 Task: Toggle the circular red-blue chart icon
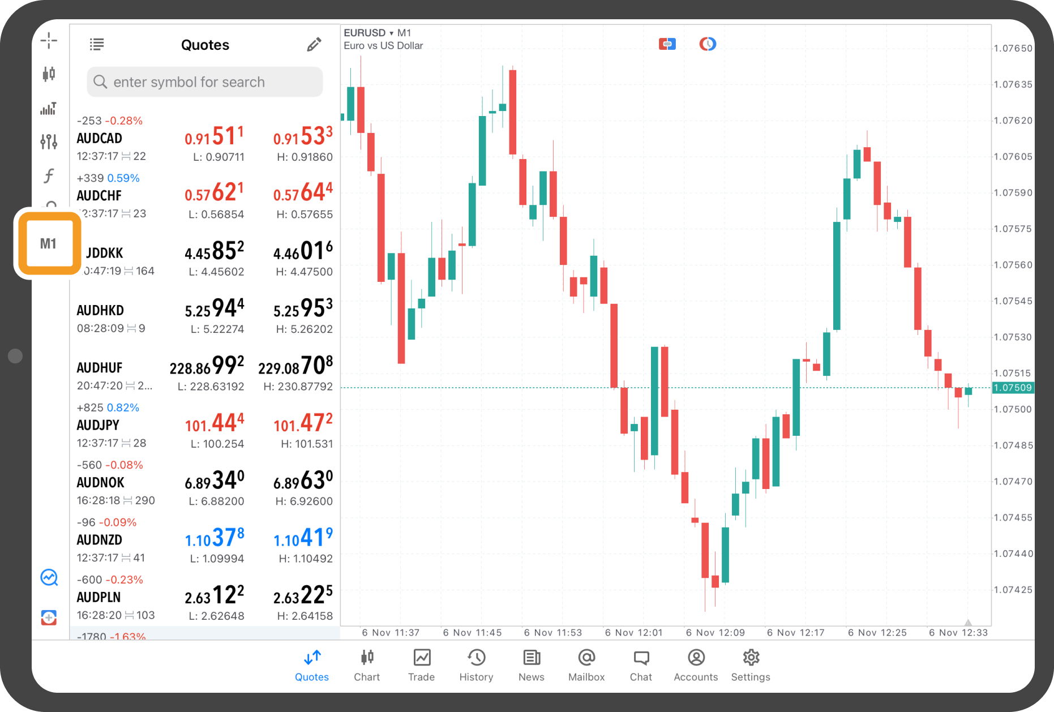click(708, 44)
